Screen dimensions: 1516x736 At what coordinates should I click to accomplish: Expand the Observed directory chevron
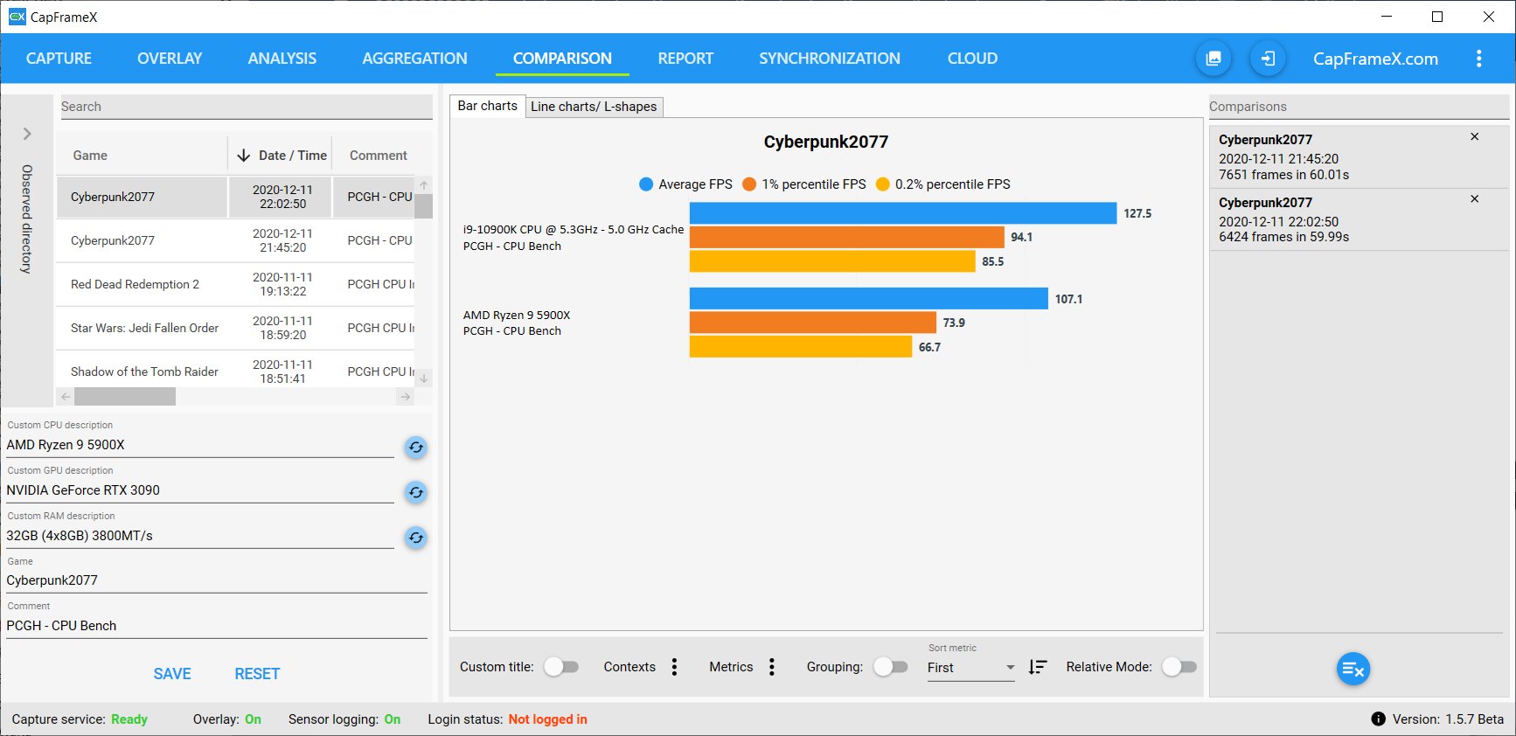[x=27, y=134]
